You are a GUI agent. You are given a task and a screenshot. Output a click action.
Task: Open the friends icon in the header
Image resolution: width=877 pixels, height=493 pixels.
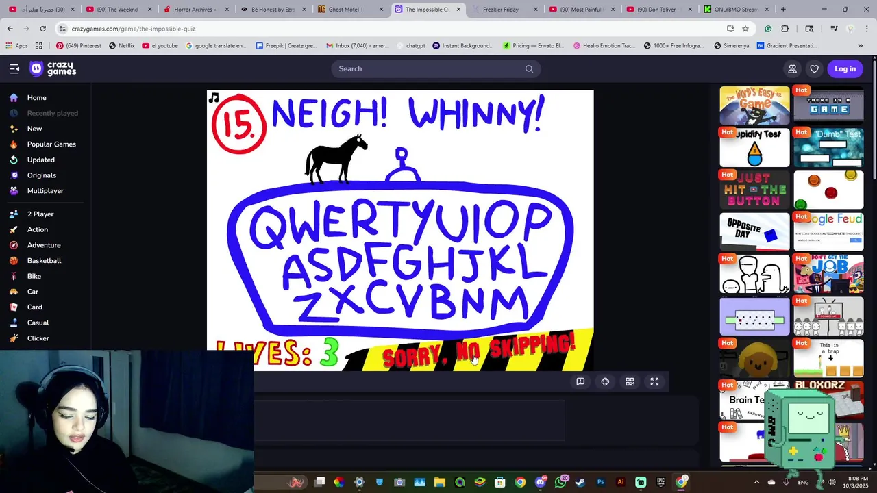click(792, 68)
